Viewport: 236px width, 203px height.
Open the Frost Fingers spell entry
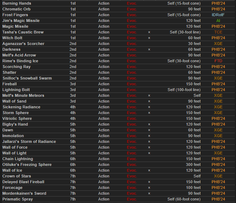[x=118, y=15]
